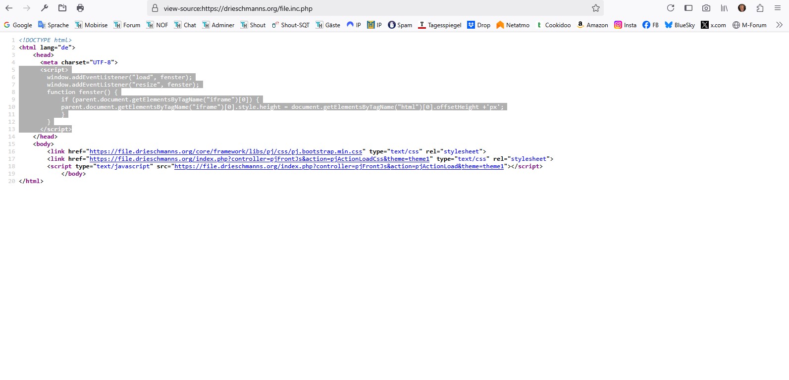
Task: Click the padlock site info icon
Action: (155, 8)
